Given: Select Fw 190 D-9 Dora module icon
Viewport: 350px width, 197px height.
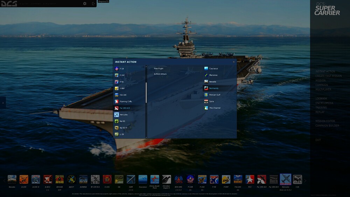Looking at the screenshot, I should [x=274, y=179].
